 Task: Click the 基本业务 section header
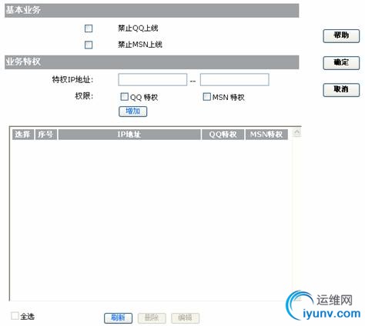152,11
